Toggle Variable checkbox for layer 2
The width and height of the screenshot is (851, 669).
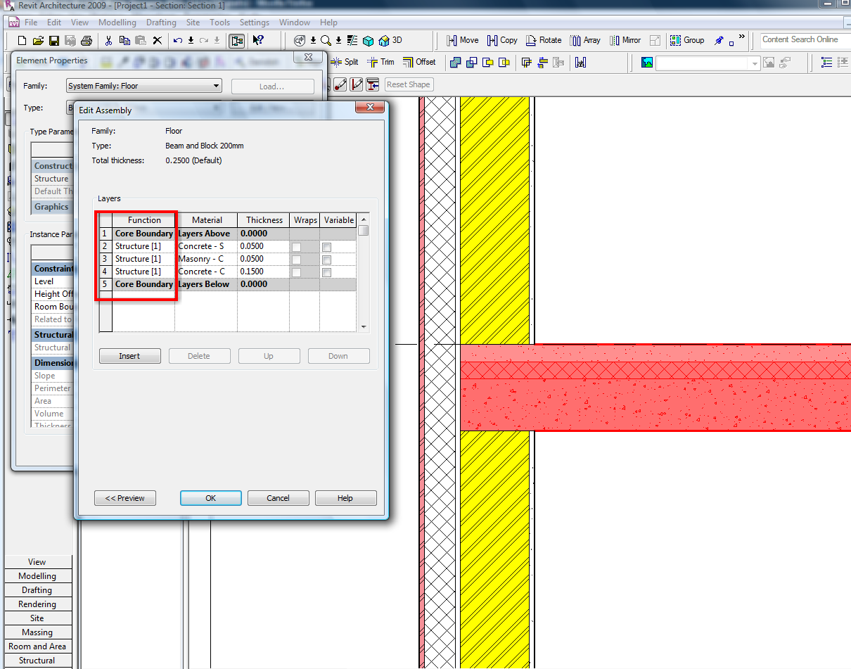(x=326, y=247)
